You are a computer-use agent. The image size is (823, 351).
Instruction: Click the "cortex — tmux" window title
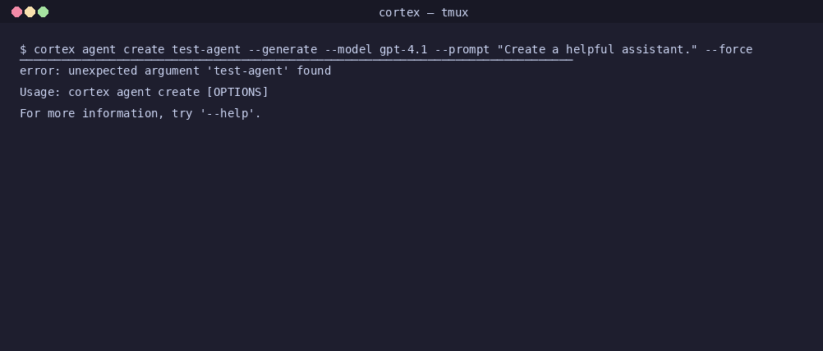[423, 12]
